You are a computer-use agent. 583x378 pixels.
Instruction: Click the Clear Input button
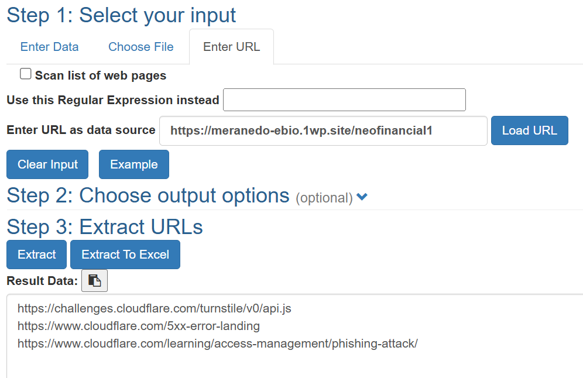[47, 164]
